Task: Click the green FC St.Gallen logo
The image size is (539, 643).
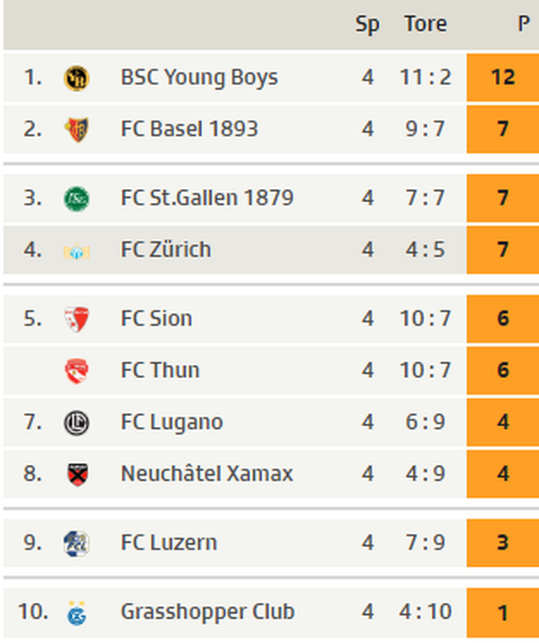Action: 77,198
